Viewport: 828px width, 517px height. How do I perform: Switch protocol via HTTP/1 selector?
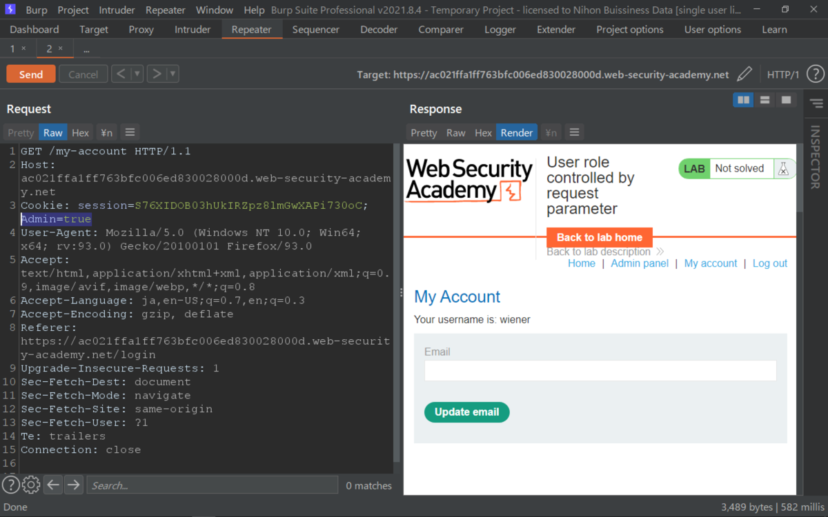click(783, 74)
